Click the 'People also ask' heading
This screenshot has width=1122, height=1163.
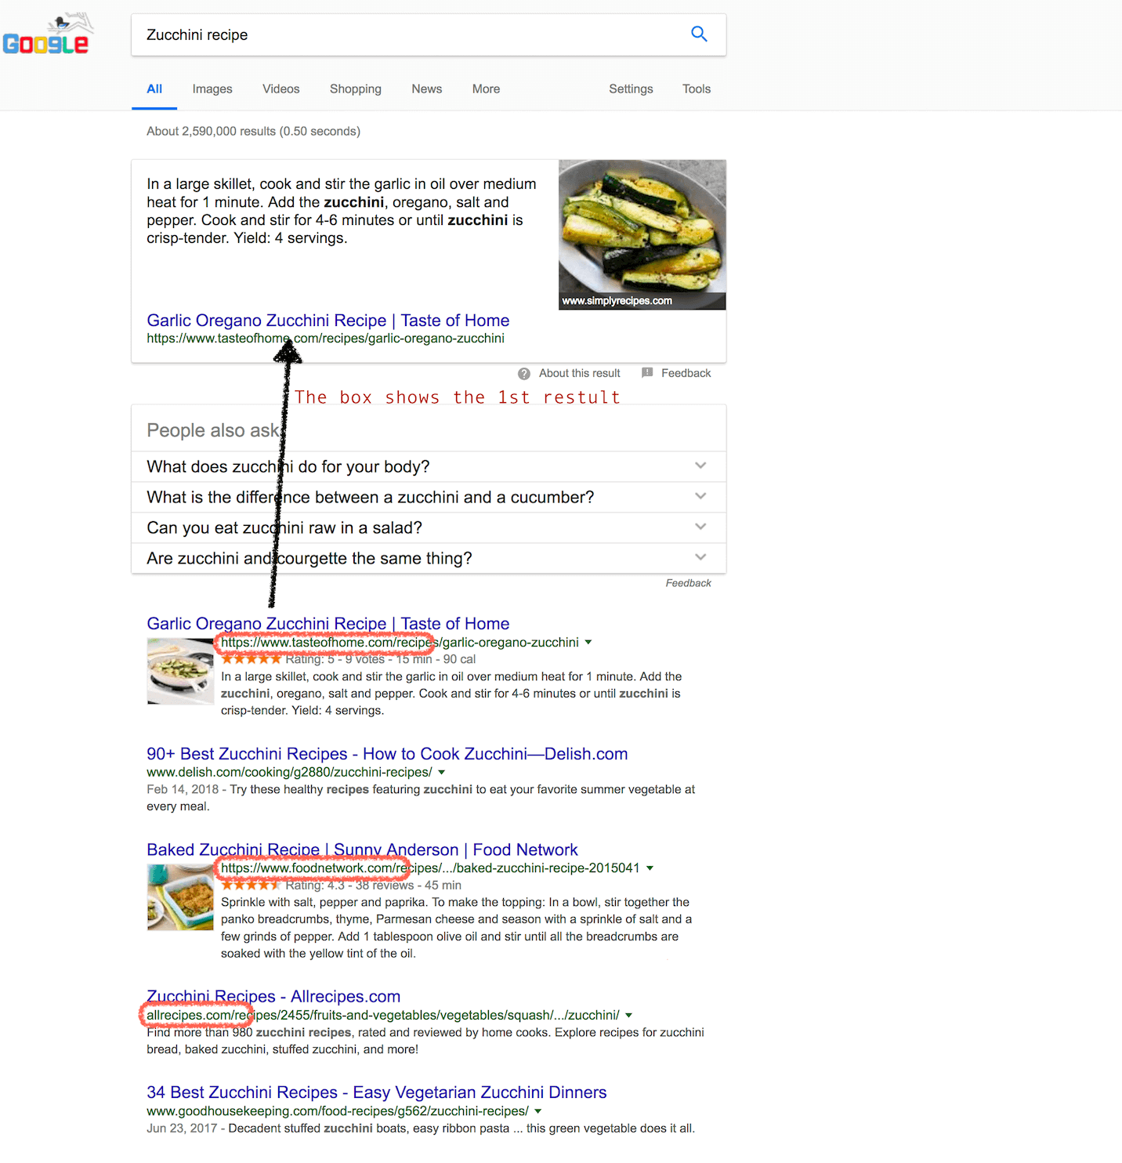213,430
